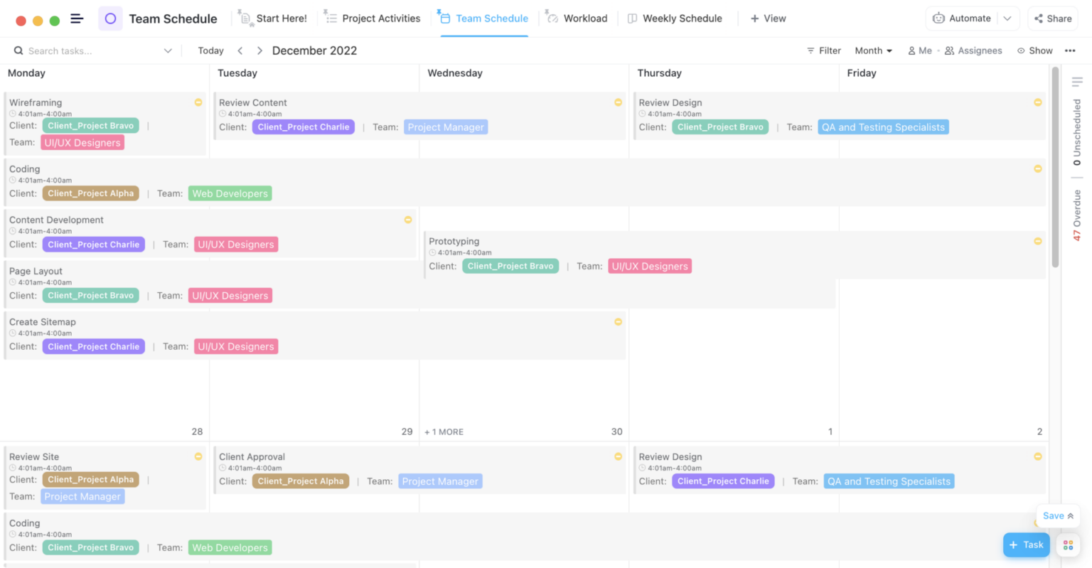
Task: Click the Today button
Action: (210, 50)
